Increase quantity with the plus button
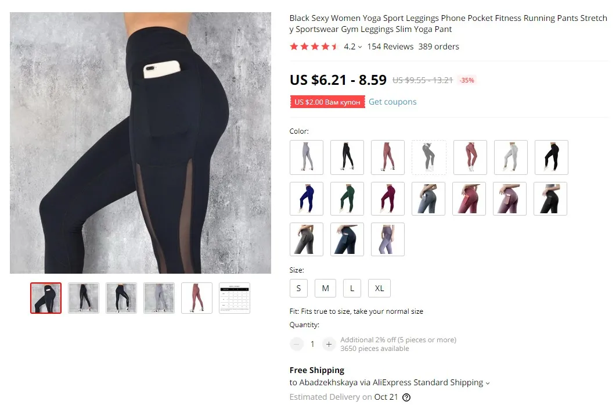The width and height of the screenshot is (616, 405). click(x=329, y=345)
